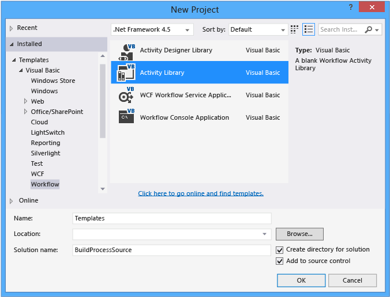
Task: Click the Browse... button
Action: point(299,234)
